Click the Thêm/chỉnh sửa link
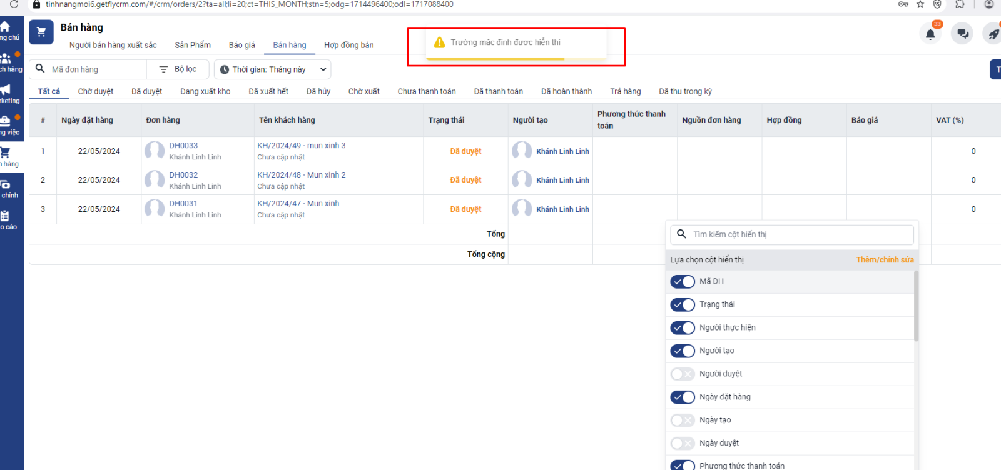1001x470 pixels. click(x=885, y=260)
